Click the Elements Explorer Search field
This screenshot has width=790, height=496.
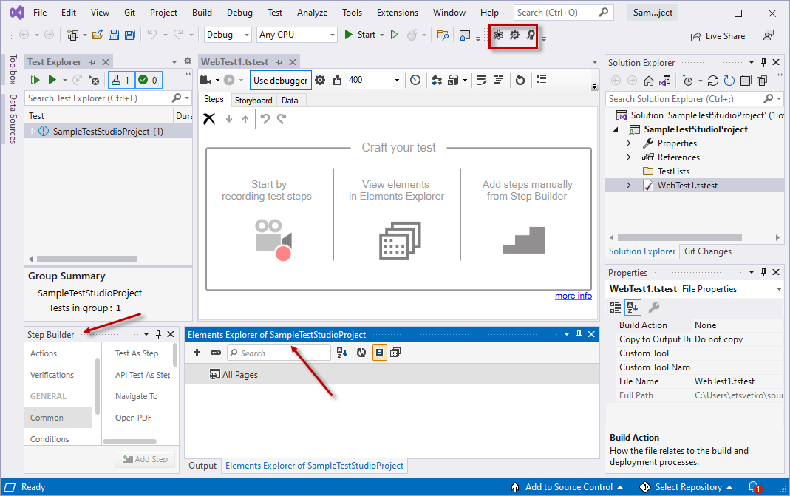point(279,353)
